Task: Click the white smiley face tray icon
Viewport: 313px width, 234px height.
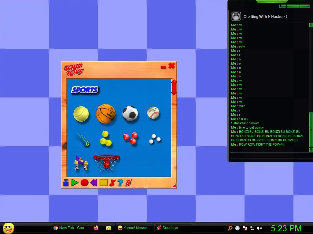Action: 237,228
